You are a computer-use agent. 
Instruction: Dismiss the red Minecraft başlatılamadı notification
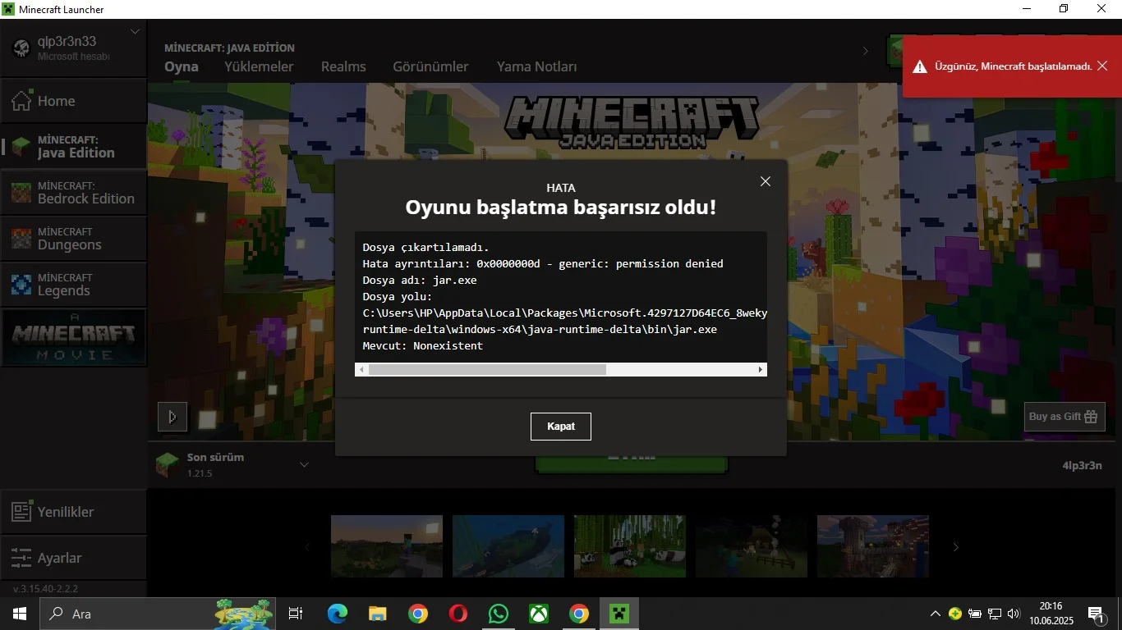[x=1102, y=66]
